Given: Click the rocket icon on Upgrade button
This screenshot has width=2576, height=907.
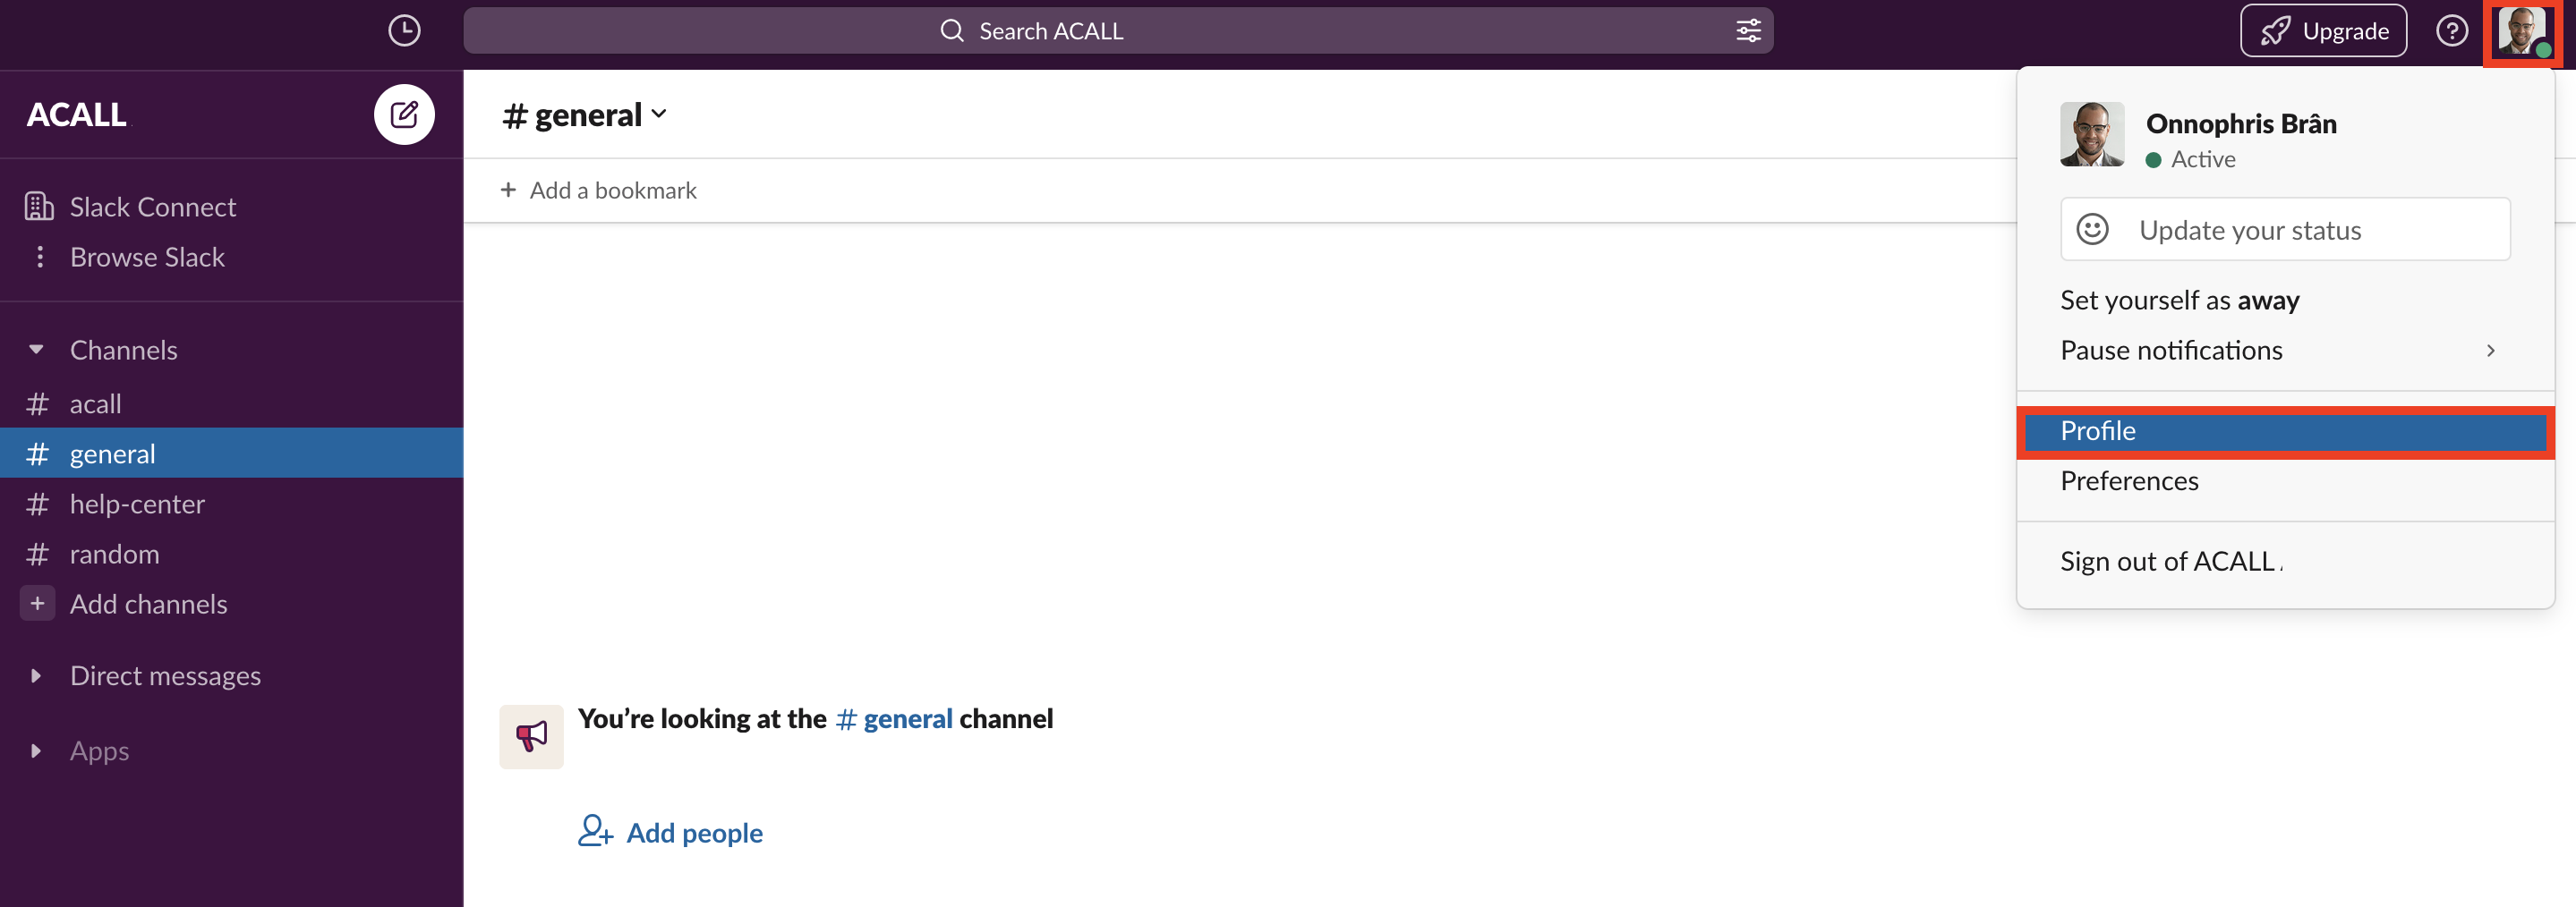Looking at the screenshot, I should click(2275, 31).
